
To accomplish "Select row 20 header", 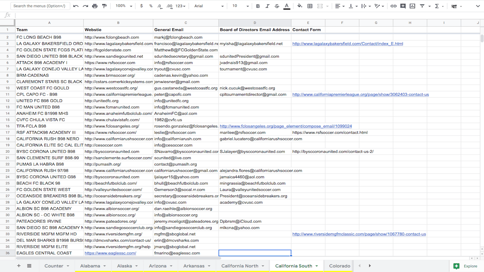I will point(7,152).
